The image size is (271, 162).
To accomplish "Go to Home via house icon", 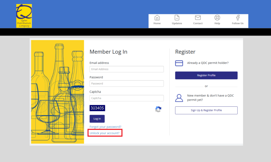I will 157,18.
